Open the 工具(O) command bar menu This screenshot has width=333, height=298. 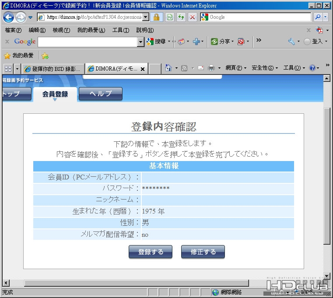point(294,68)
